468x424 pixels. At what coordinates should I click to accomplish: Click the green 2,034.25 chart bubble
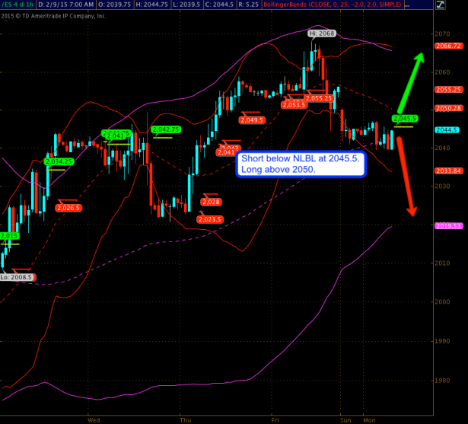[x=59, y=161]
